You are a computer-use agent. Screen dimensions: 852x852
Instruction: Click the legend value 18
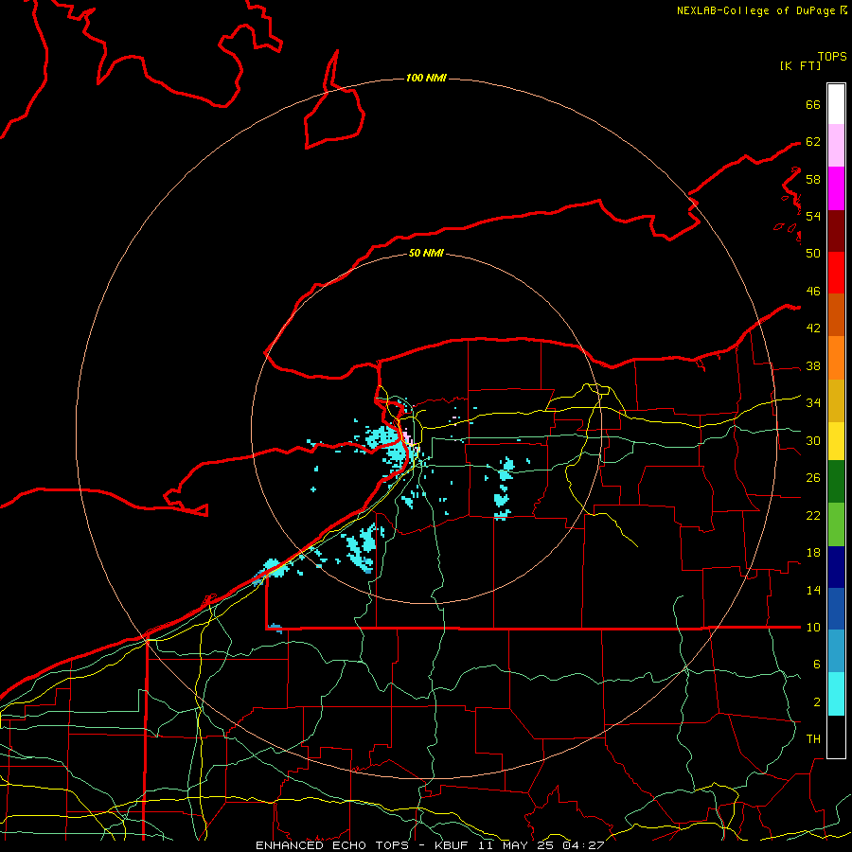(x=813, y=553)
